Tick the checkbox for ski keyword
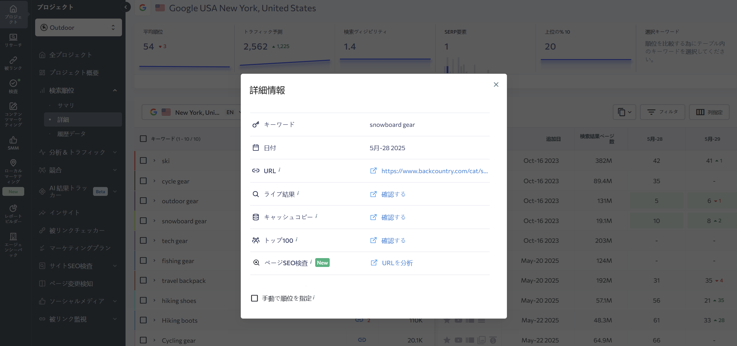Viewport: 737px width, 346px height. [x=143, y=161]
